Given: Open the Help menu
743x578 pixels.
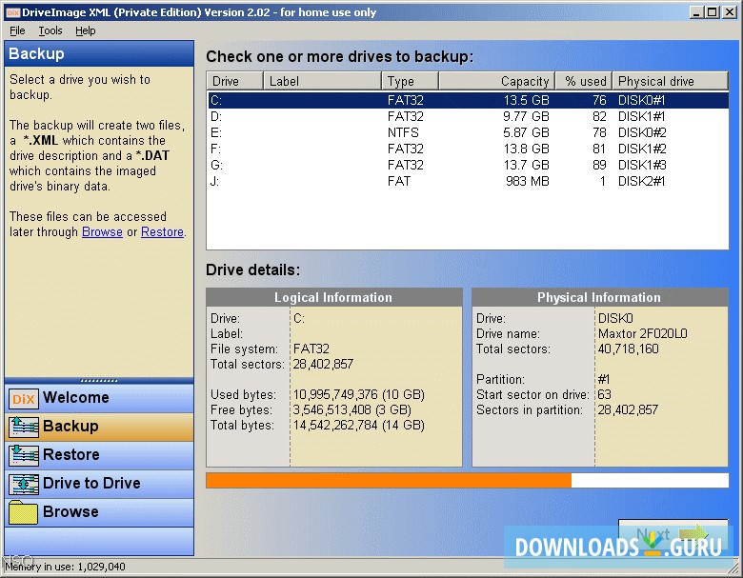Looking at the screenshot, I should pyautogui.click(x=86, y=30).
